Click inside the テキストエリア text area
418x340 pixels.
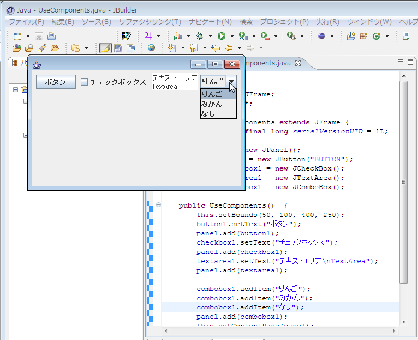(174, 82)
